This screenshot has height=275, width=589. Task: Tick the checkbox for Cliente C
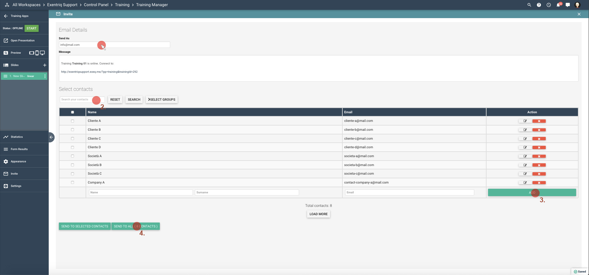(72, 138)
